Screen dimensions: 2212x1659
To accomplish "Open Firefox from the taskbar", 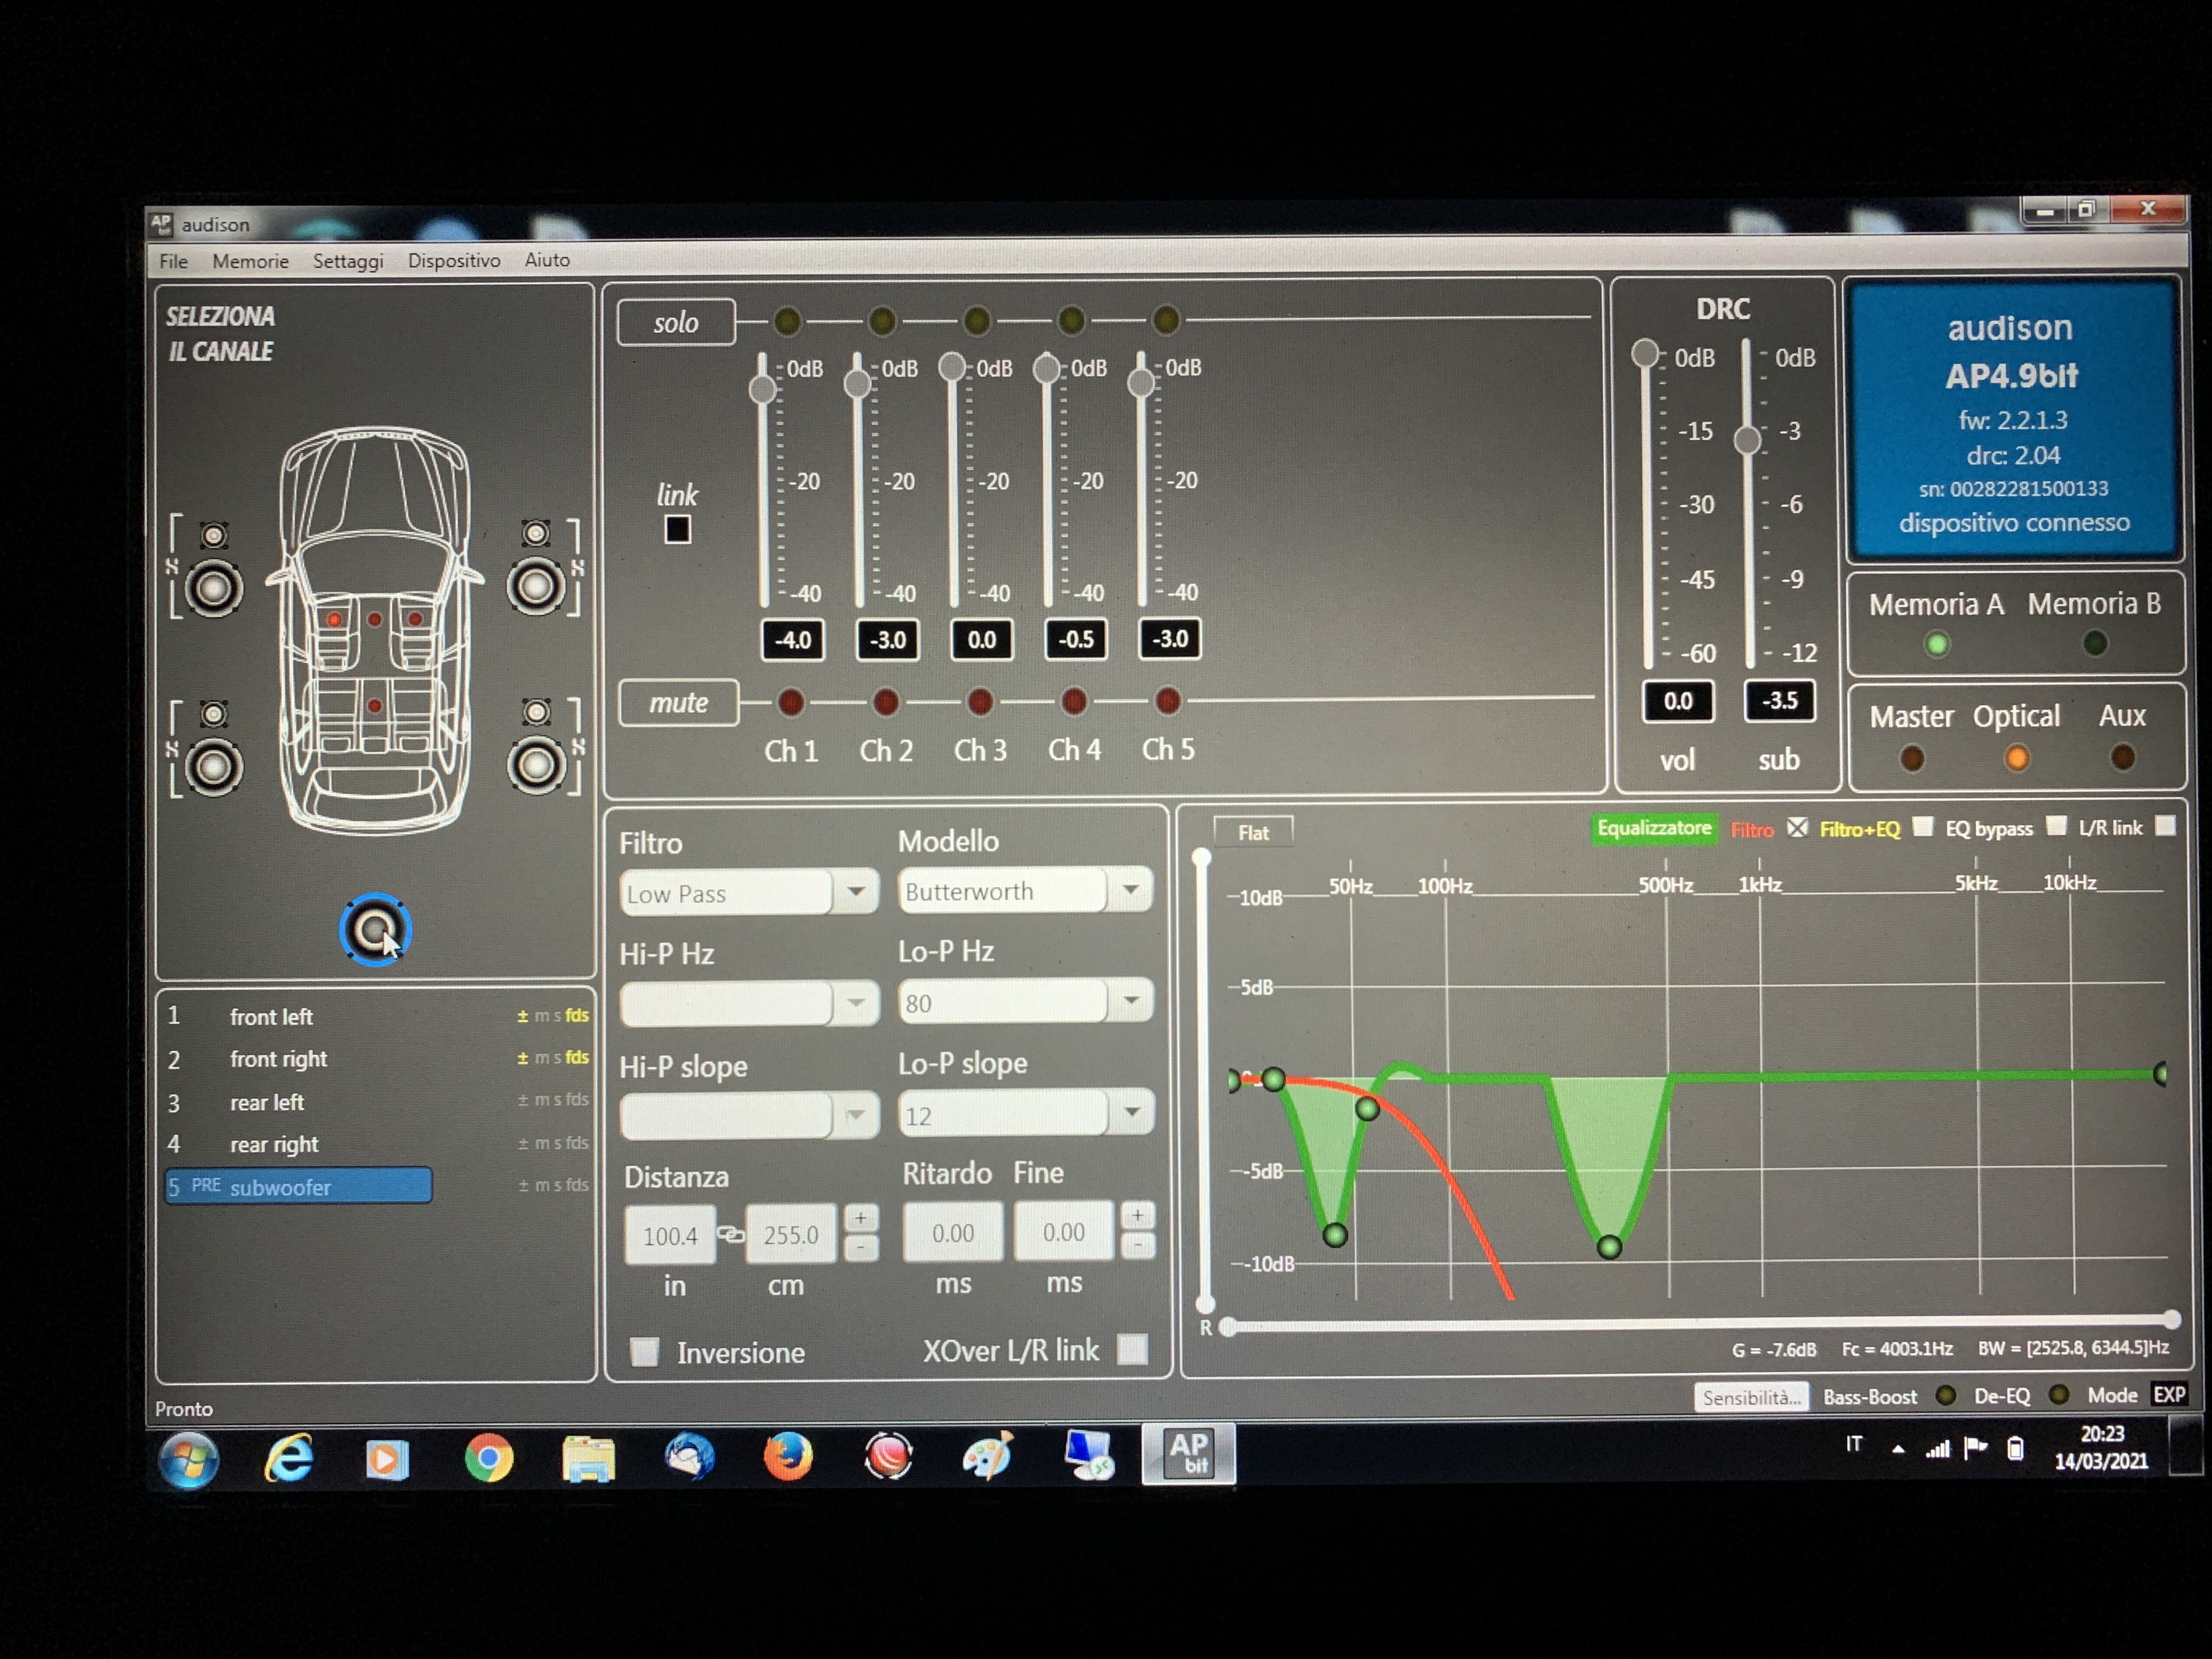I will click(x=788, y=1456).
